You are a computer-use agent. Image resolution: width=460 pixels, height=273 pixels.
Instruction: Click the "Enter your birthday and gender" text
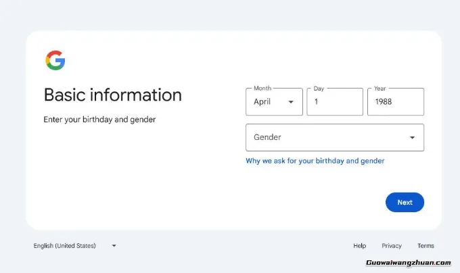click(x=99, y=120)
